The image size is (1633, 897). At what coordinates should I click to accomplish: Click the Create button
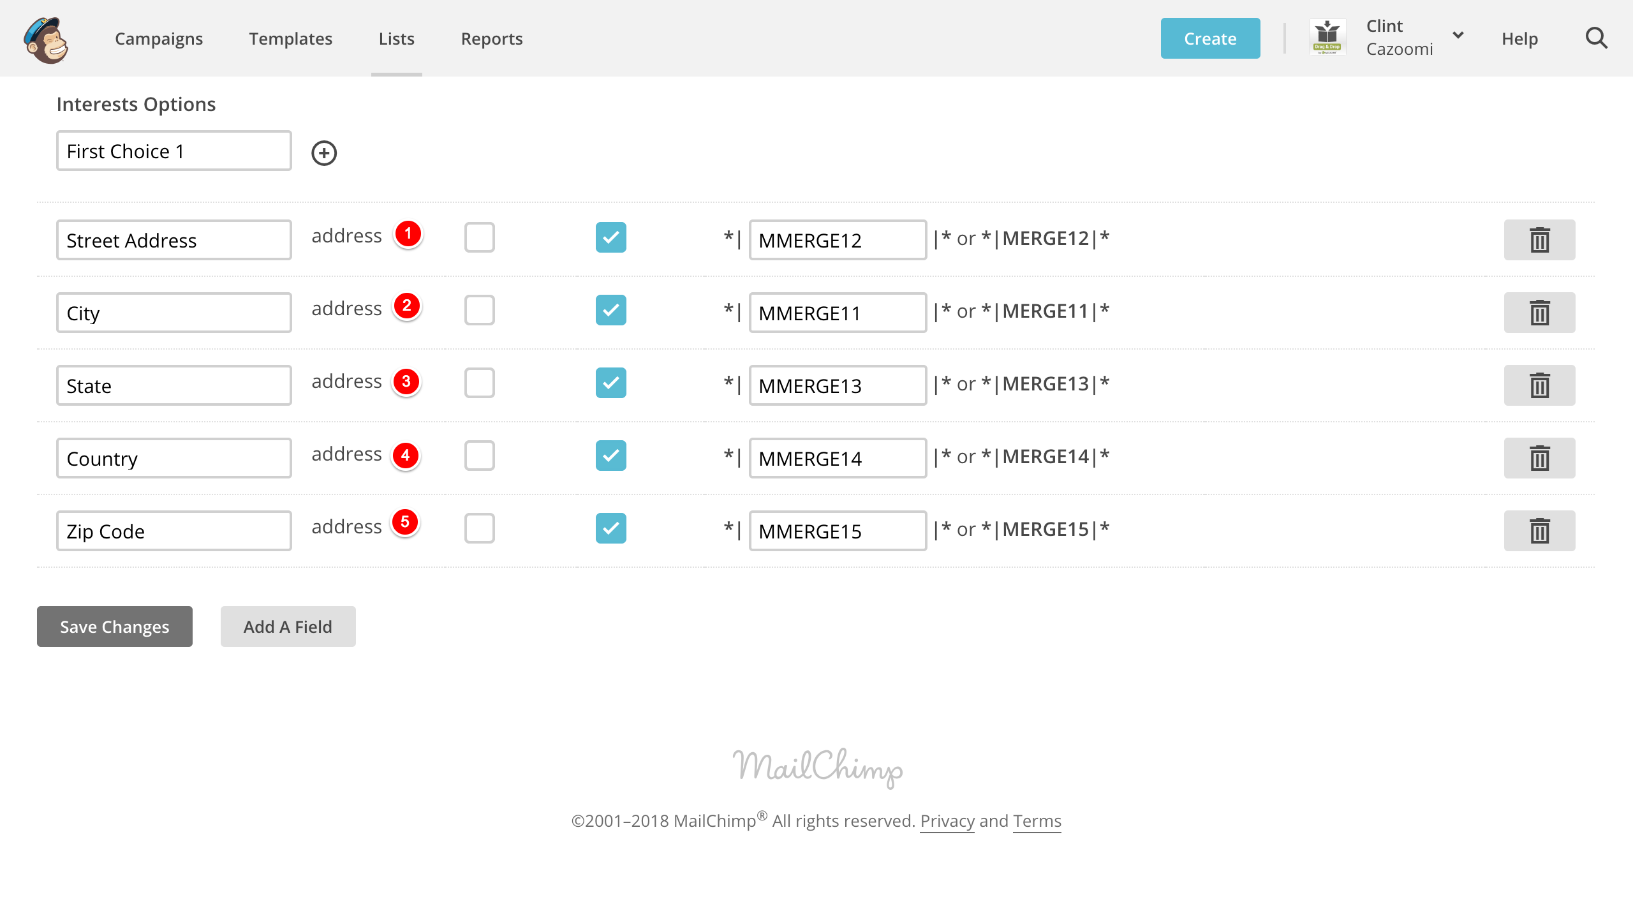1210,38
